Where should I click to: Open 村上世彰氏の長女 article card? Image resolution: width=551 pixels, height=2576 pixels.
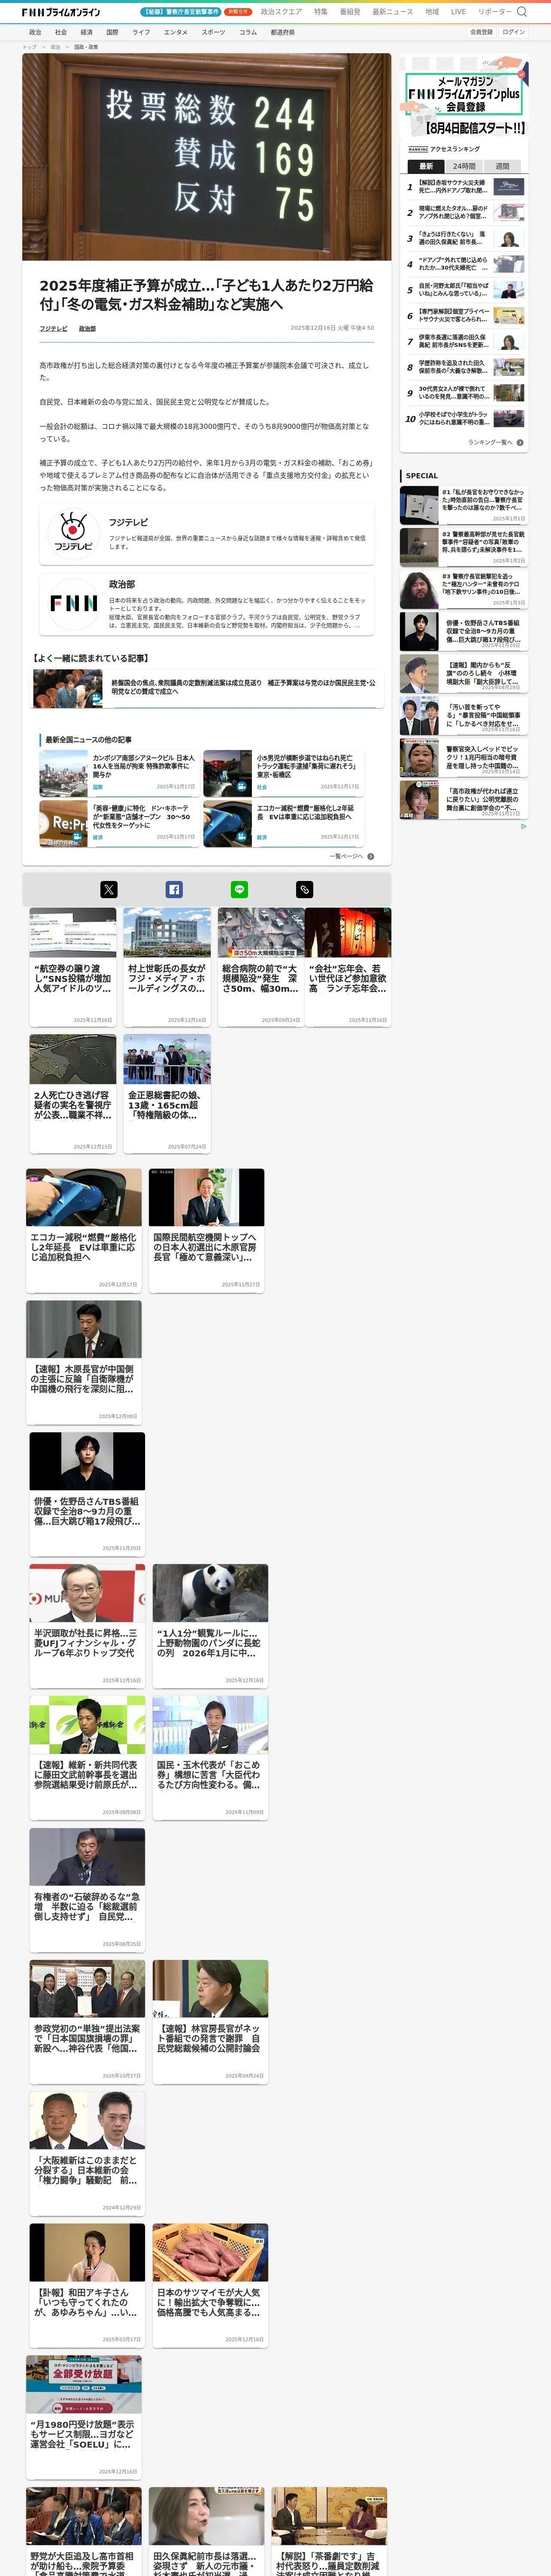pos(167,966)
